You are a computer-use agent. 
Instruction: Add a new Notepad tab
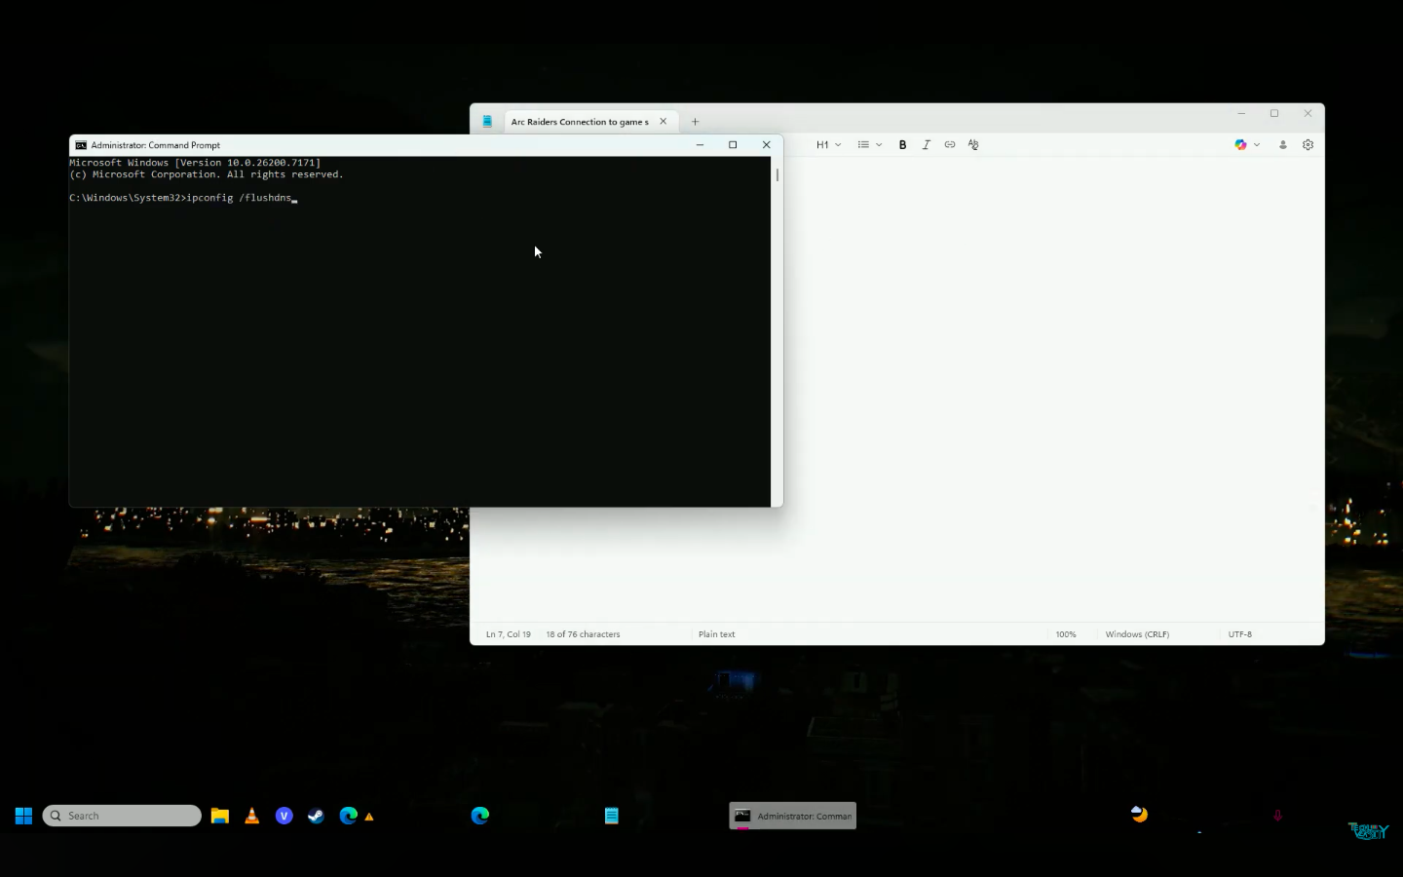click(x=695, y=122)
